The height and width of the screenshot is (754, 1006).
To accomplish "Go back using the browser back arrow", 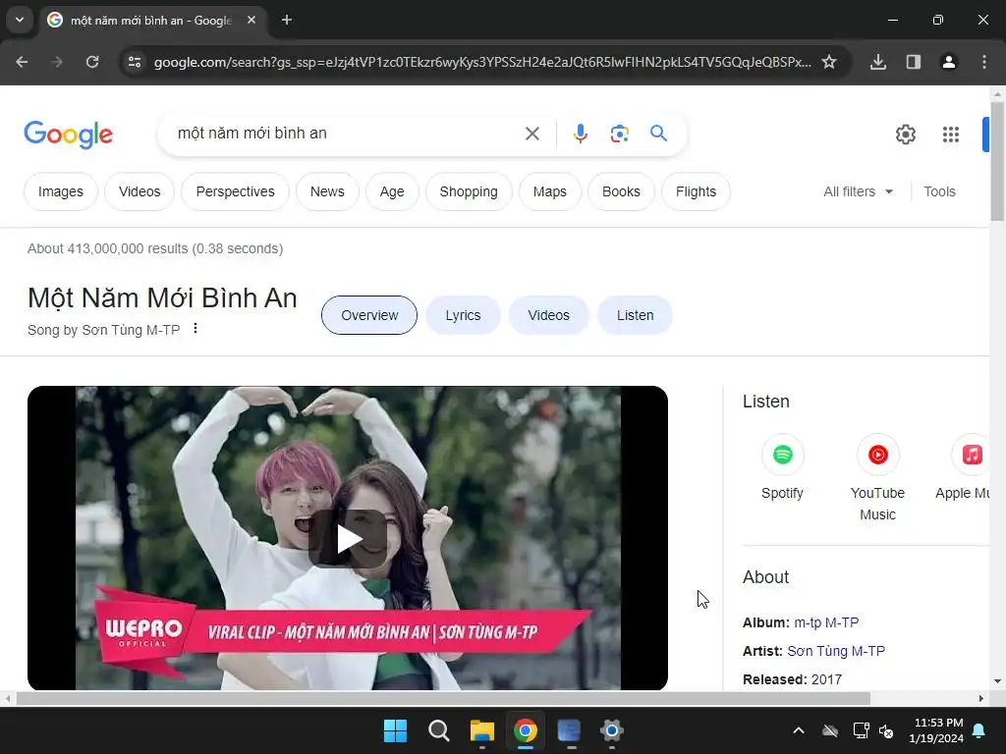I will pyautogui.click(x=22, y=62).
